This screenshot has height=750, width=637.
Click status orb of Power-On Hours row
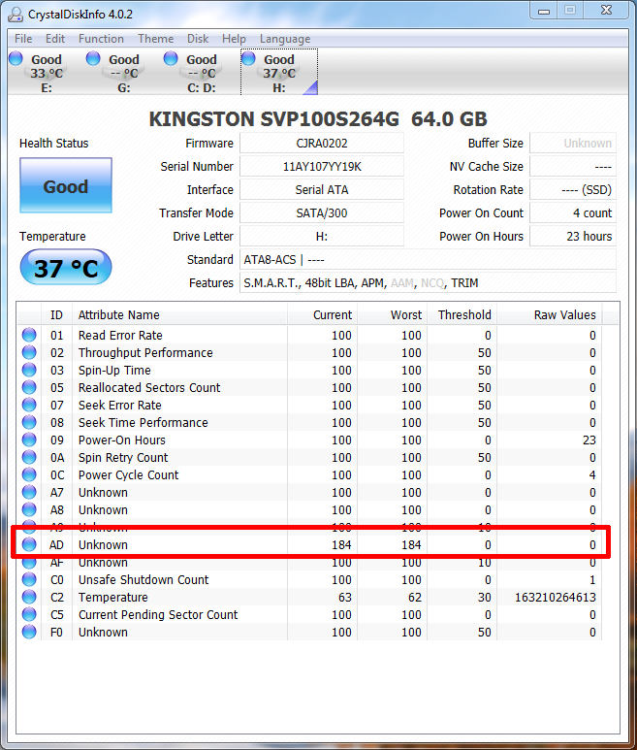29,440
